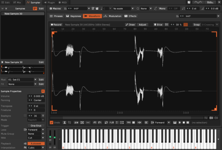Toggle the Mono instrument mode

pos(162,8)
